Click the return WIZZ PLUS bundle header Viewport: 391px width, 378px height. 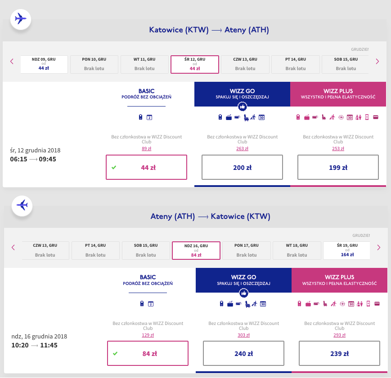pyautogui.click(x=339, y=280)
